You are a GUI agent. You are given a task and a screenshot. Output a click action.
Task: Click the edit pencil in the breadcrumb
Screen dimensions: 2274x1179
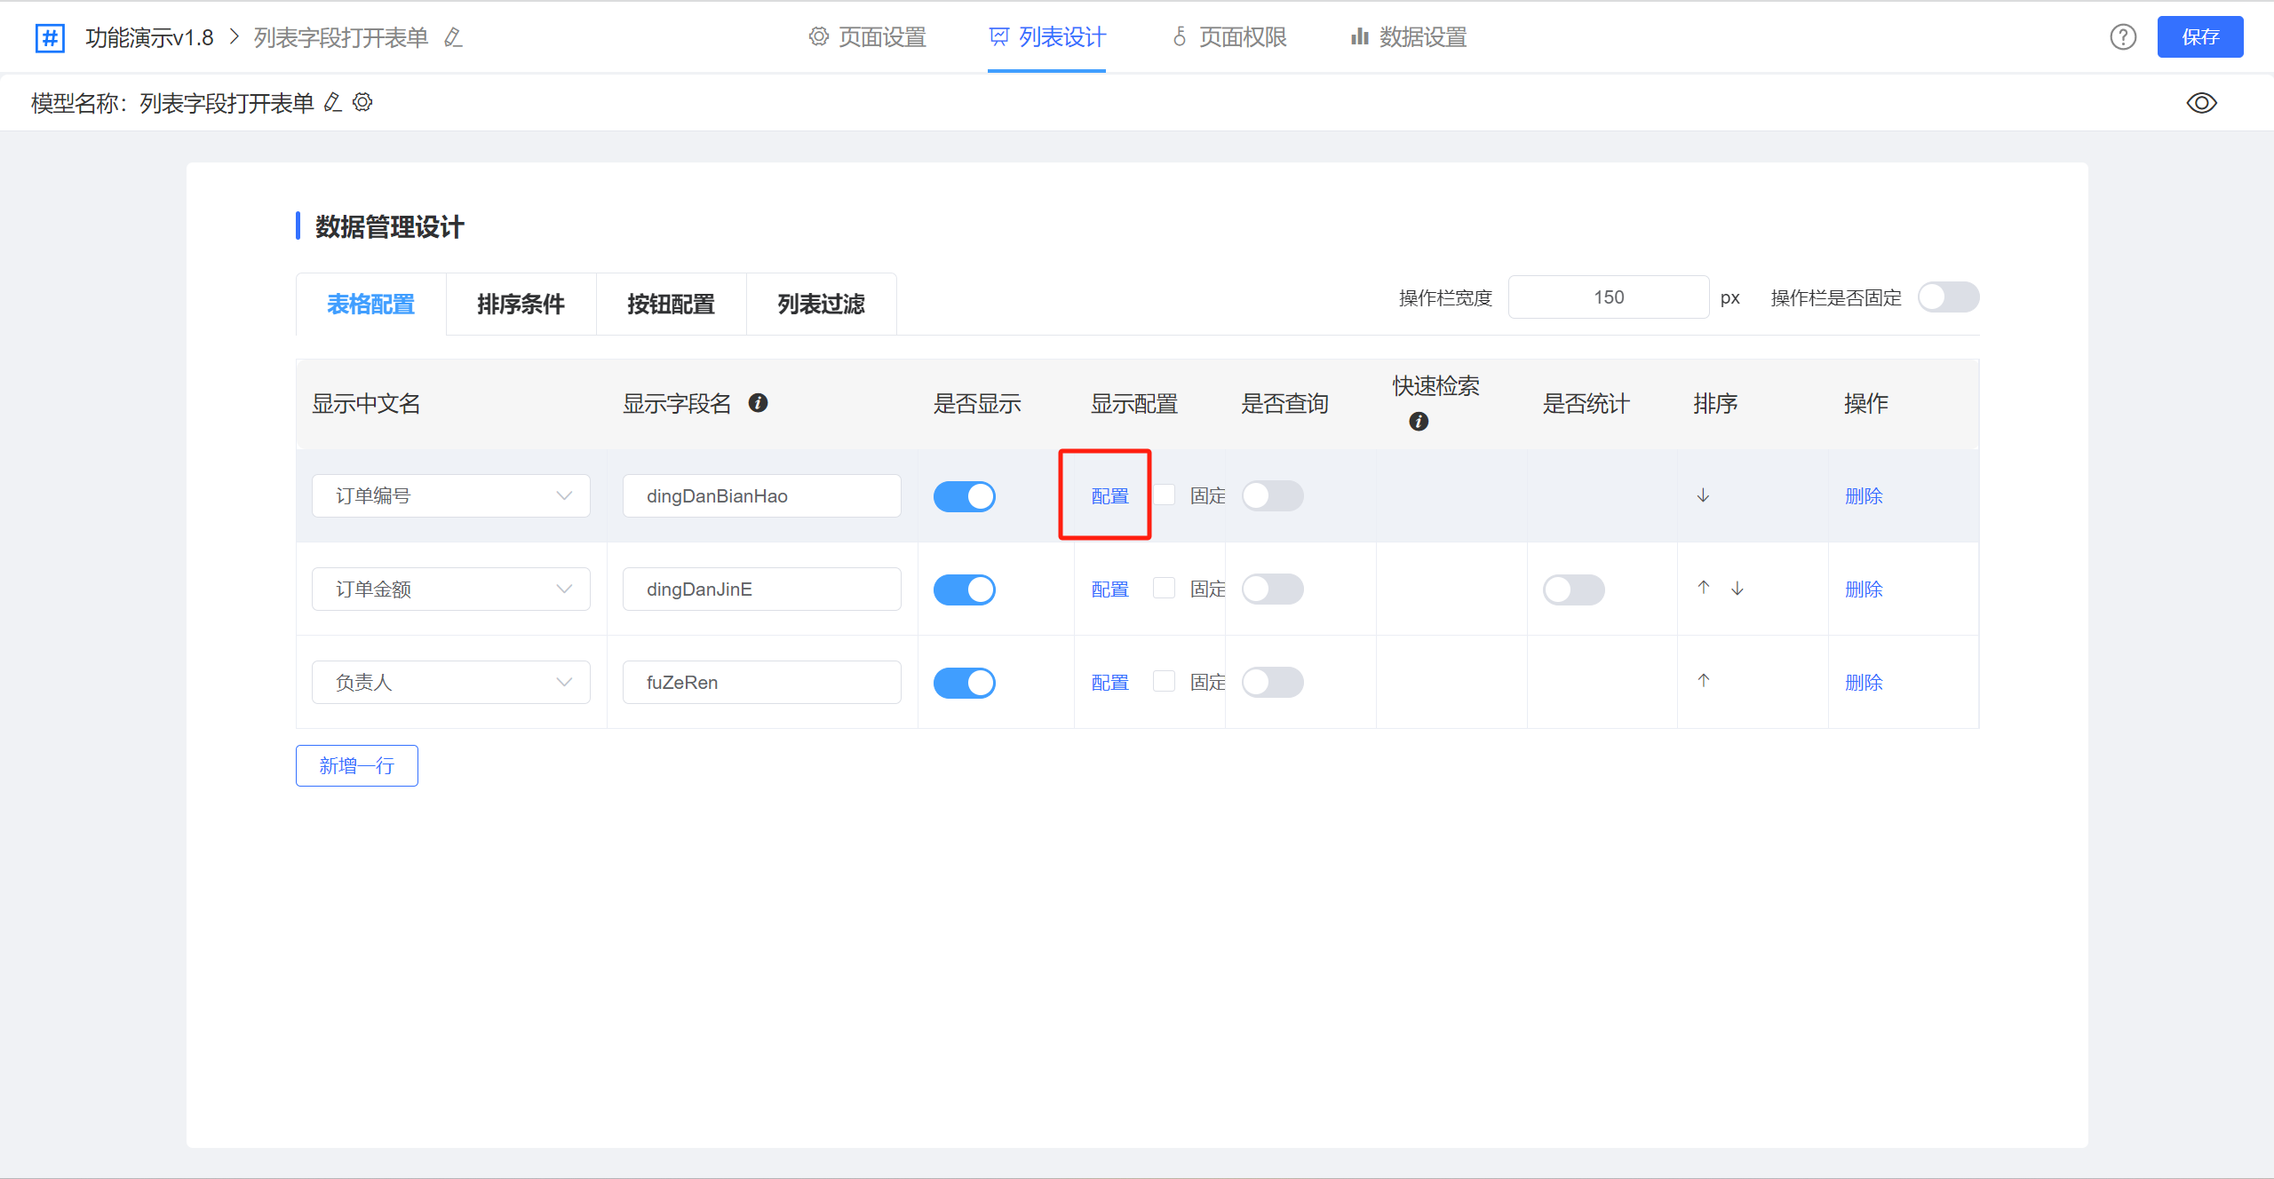click(x=453, y=37)
